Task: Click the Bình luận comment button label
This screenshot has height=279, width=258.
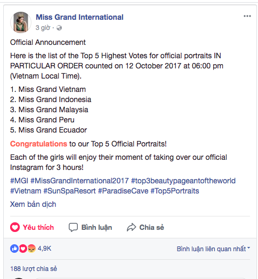Action: (x=96, y=228)
